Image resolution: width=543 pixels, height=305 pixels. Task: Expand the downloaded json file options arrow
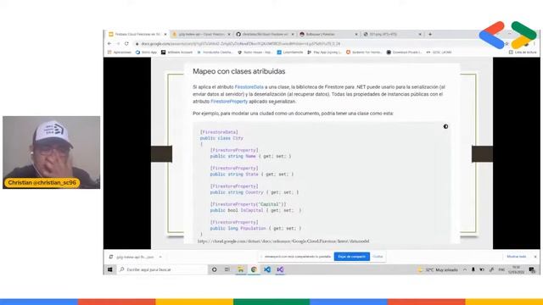[160, 257]
